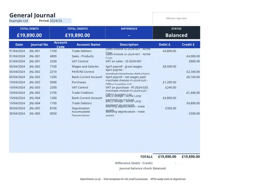The image size is (266, 188).
Task: Click the £19,890.00 credit total at bottom
Action: [x=191, y=157]
